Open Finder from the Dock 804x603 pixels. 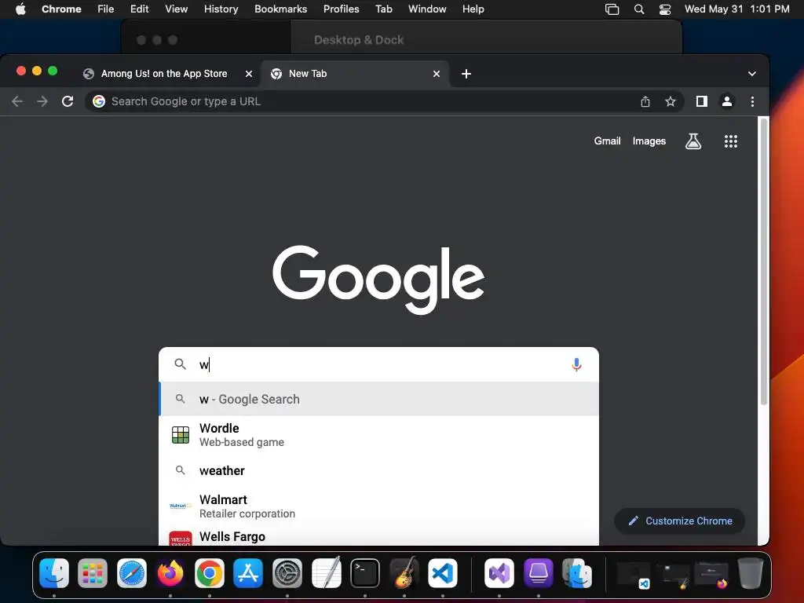(54, 572)
